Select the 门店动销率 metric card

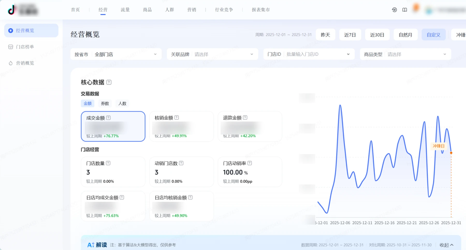click(x=250, y=172)
